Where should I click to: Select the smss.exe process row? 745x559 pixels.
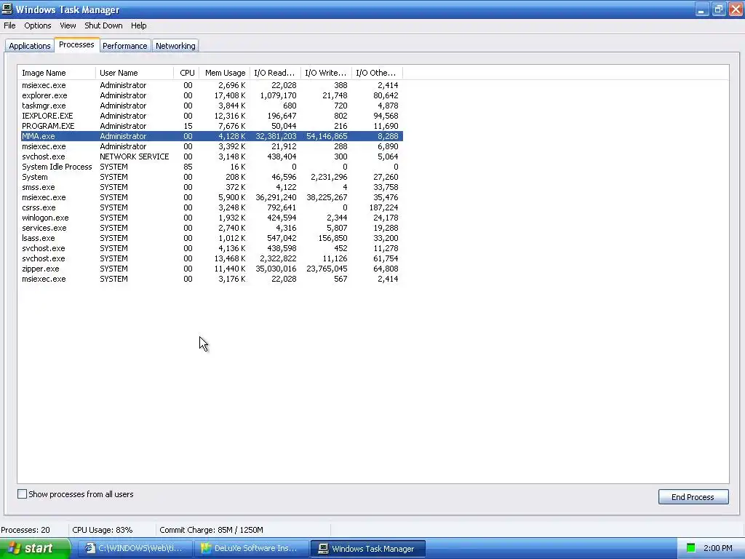pyautogui.click(x=210, y=187)
